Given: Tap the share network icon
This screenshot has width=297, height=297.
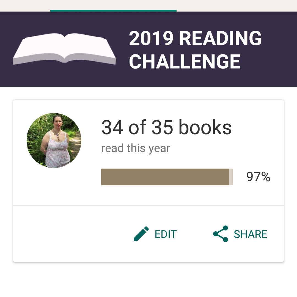Looking at the screenshot, I should pos(221,234).
